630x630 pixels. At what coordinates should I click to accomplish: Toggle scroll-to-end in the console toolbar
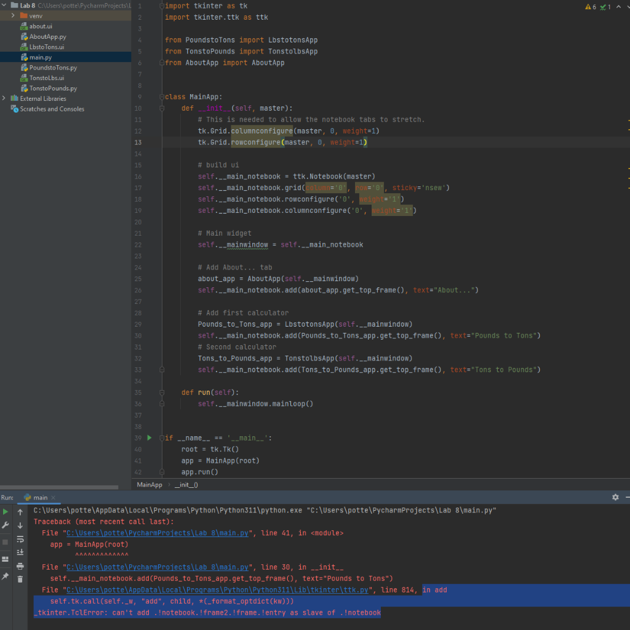(x=20, y=552)
